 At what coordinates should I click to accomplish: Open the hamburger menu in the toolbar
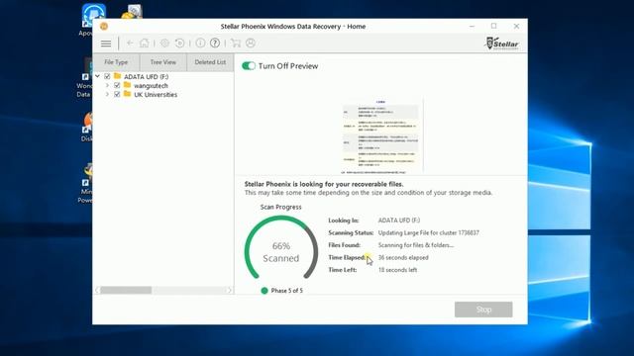tap(106, 44)
